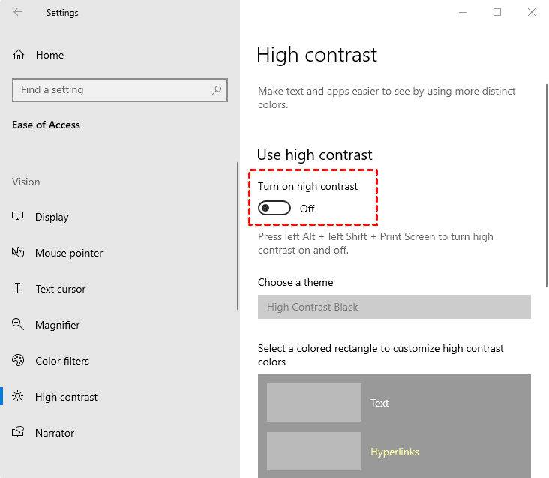Click the back arrow icon
Image resolution: width=549 pixels, height=478 pixels.
18,12
